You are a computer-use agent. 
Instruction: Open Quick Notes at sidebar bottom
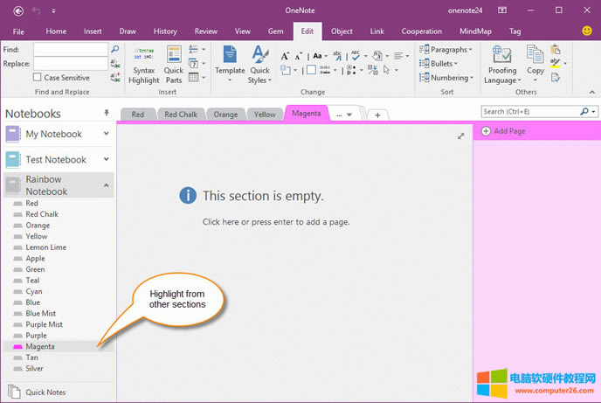click(45, 393)
